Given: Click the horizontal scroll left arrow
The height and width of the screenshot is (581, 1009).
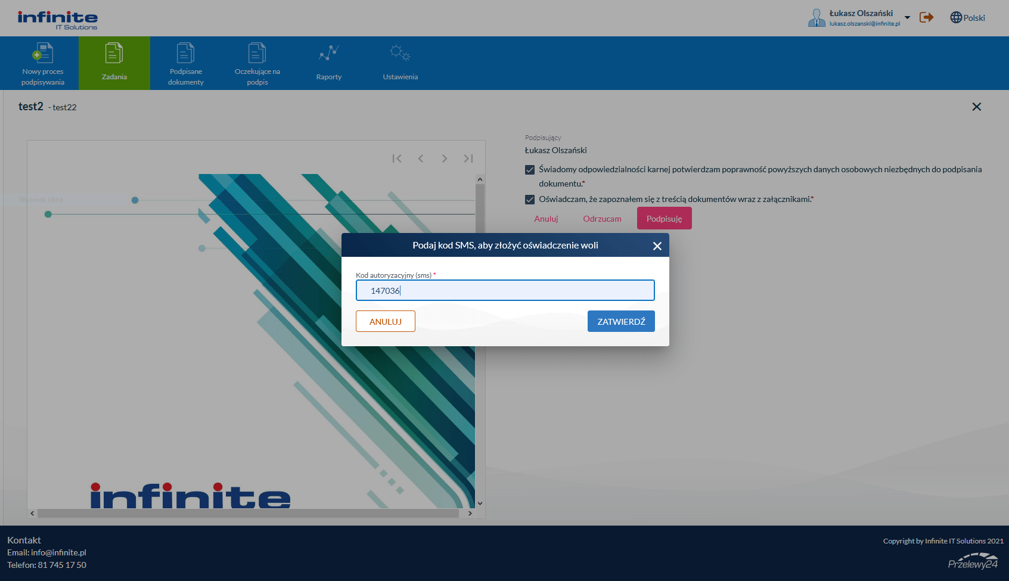Looking at the screenshot, I should [x=32, y=513].
